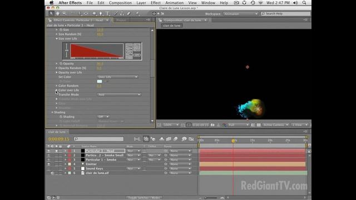Click the clair de lune breadcrumb button in viewer
The image size is (356, 200).
pos(172,26)
